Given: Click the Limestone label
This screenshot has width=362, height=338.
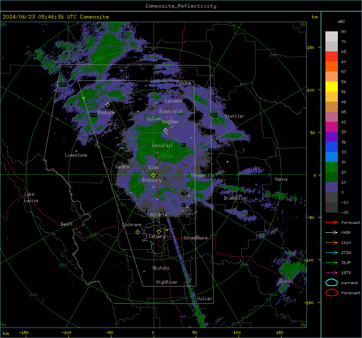Looking at the screenshot, I should (76, 155).
